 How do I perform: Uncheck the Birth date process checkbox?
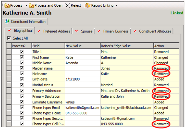click(22, 79)
